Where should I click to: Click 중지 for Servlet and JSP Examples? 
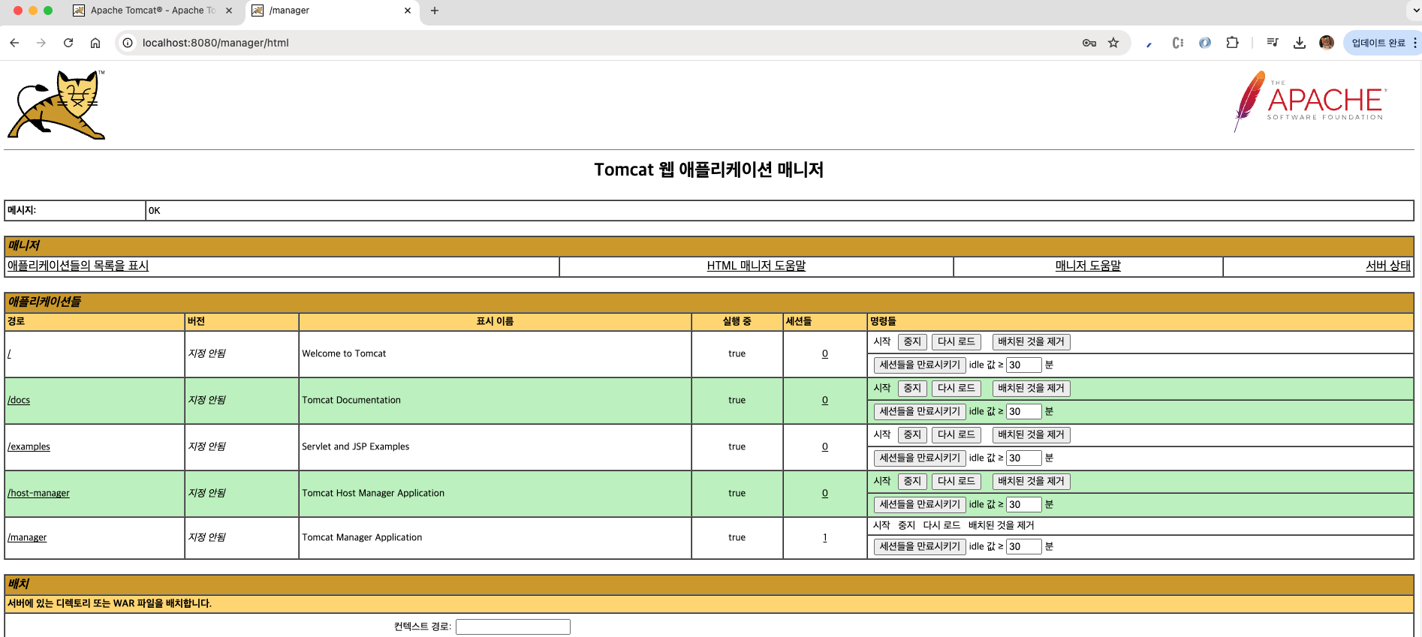coord(912,435)
